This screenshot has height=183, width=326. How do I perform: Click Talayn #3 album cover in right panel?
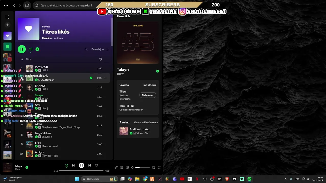[138, 42]
